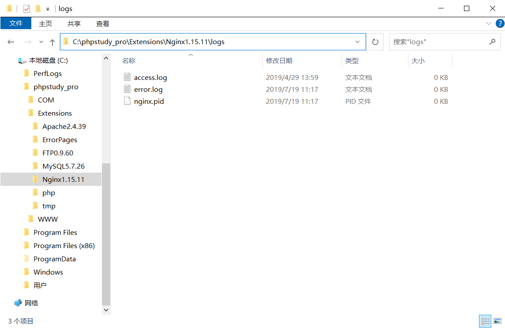
Task: Switch to large icons view layout
Action: click(x=498, y=321)
